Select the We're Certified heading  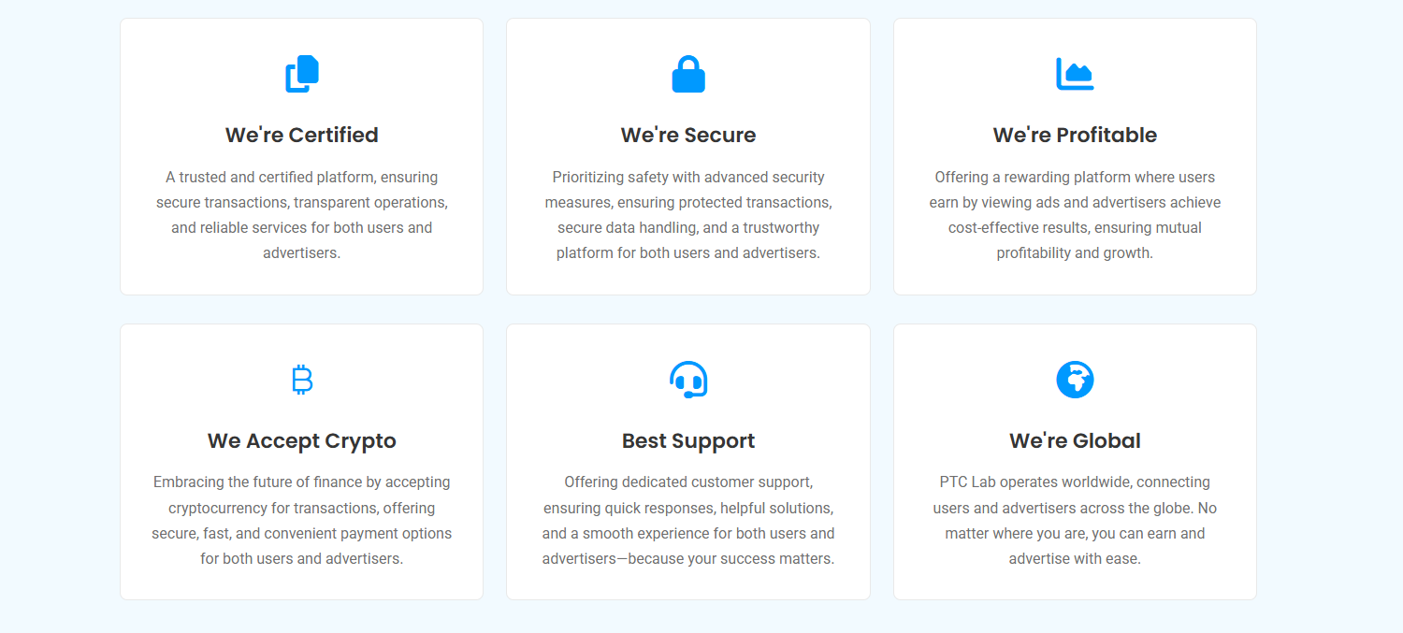[301, 135]
